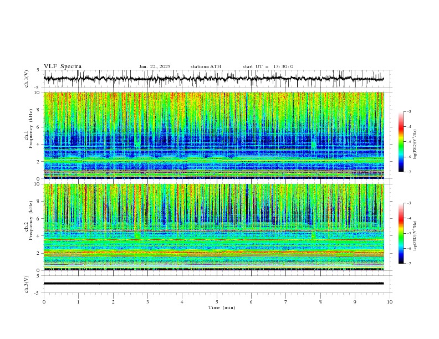Click inside the ch.1 spectrogram panel
439x339 pixels.
click(213, 135)
